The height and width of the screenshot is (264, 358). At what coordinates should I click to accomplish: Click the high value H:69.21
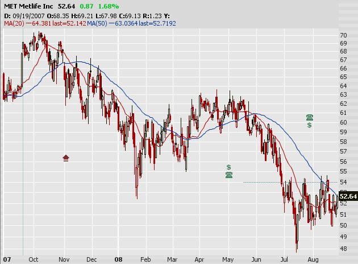click(x=82, y=16)
